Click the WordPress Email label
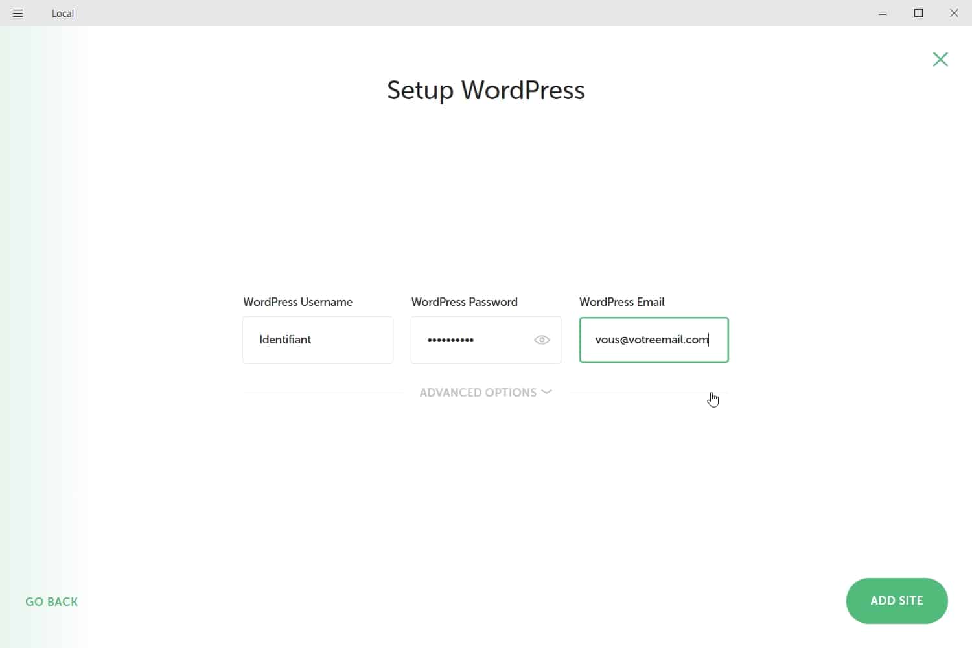This screenshot has width=972, height=648. pos(621,302)
